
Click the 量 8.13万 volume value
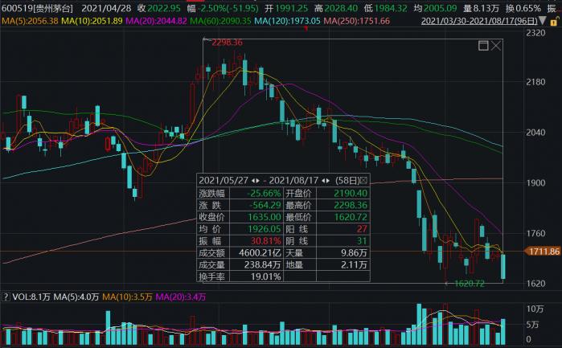[x=481, y=8]
